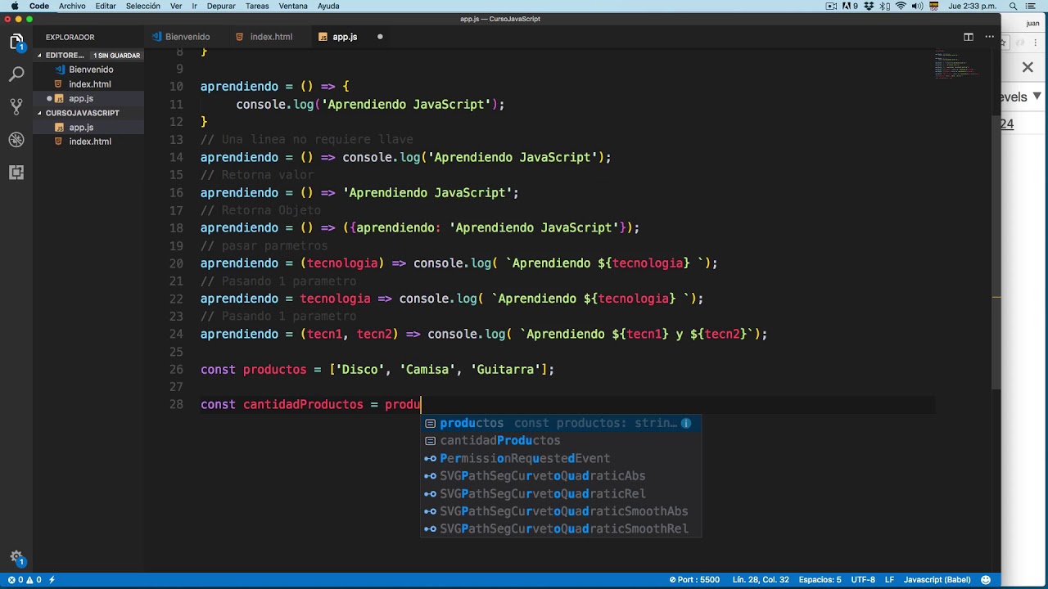This screenshot has height=589, width=1048.
Task: Choose the 'PermissionRequestedEvent' suggestion
Action: pyautogui.click(x=561, y=458)
